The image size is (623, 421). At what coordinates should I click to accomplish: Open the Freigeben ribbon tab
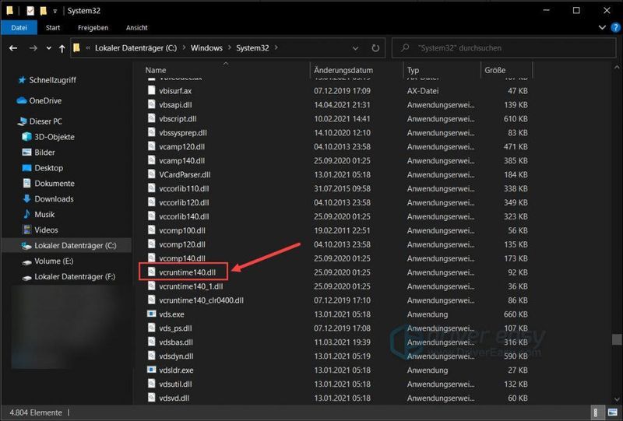tap(93, 27)
